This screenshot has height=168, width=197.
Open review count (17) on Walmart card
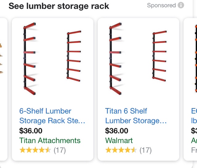coord(146,150)
